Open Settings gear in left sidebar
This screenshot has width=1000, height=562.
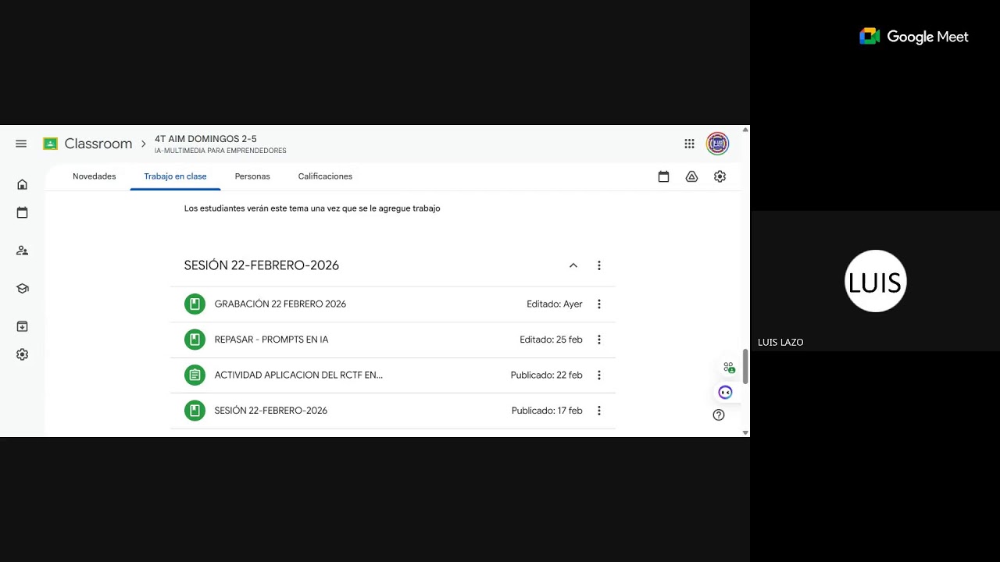coord(22,354)
